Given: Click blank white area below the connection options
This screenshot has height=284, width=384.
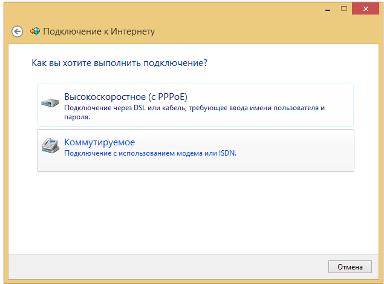Looking at the screenshot, I should tap(194, 212).
